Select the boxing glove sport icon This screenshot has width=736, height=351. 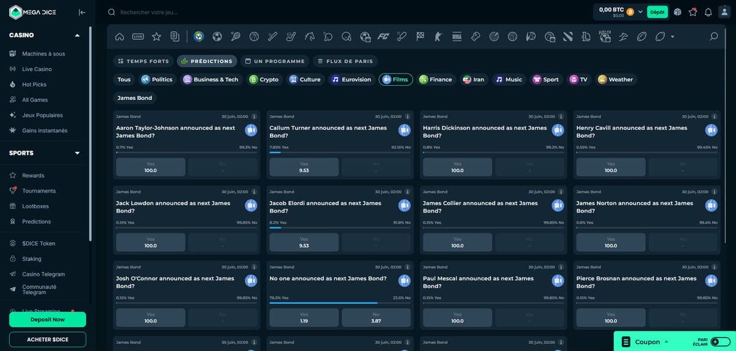475,37
